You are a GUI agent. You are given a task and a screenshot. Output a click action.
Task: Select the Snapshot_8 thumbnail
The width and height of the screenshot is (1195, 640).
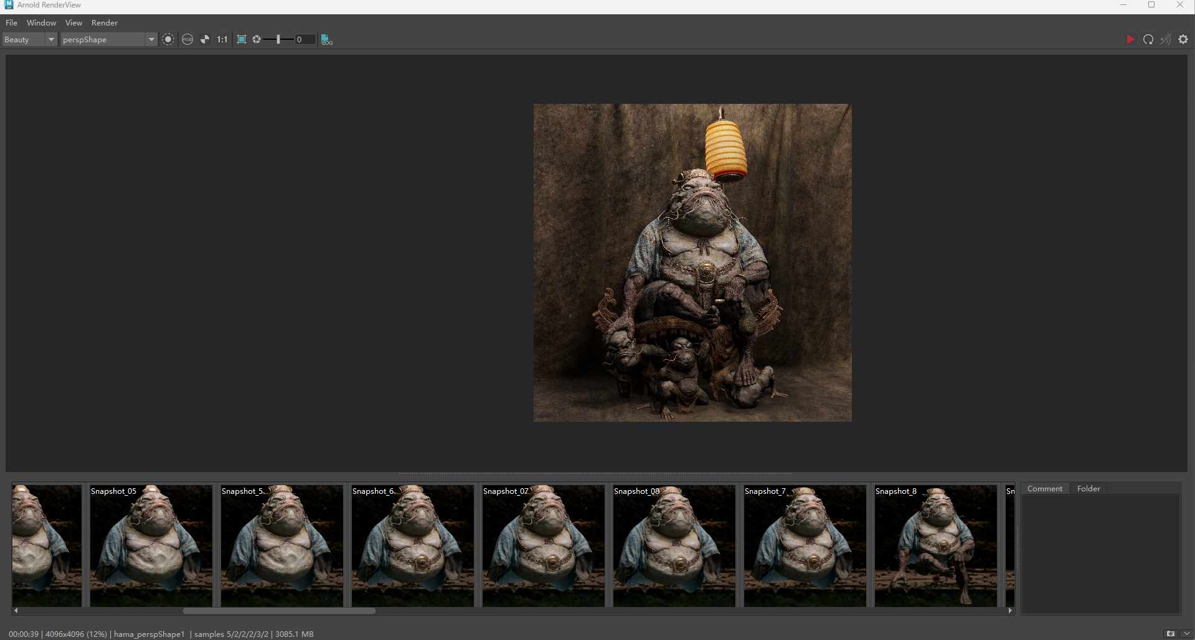click(935, 545)
